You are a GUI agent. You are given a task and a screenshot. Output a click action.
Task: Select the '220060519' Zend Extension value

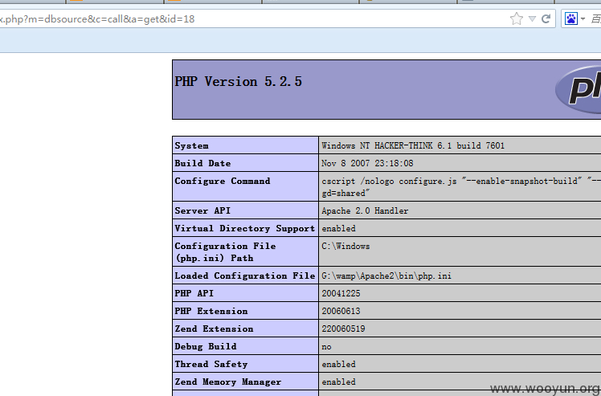[x=343, y=329]
